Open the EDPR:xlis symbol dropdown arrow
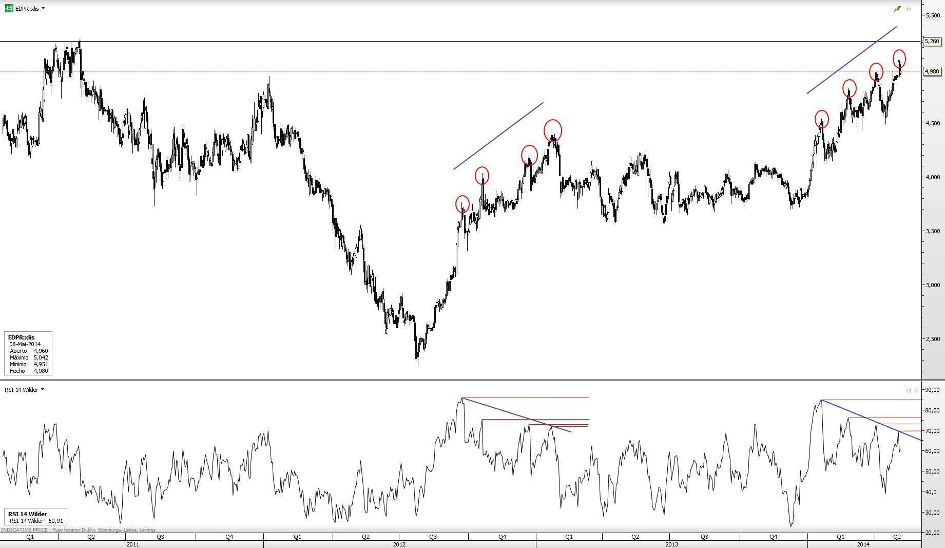This screenshot has height=548, width=945. click(43, 8)
